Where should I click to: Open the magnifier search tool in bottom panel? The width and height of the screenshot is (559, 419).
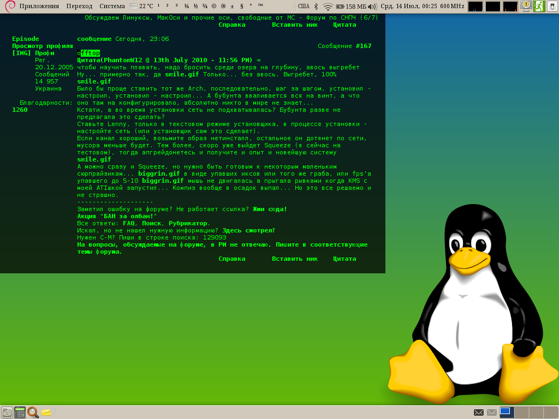coord(33,412)
